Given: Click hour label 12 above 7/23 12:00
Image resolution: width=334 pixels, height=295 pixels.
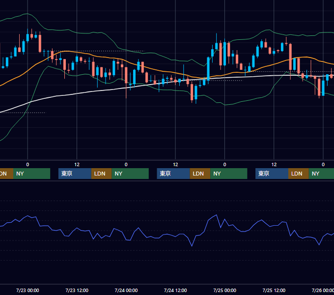Looking at the screenshot, I should [x=77, y=165].
